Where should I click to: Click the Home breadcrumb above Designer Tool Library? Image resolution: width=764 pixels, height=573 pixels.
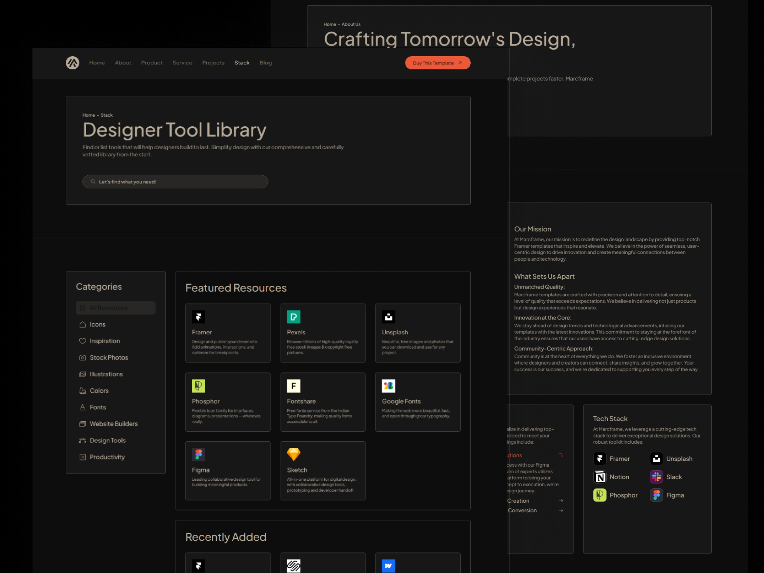point(88,115)
